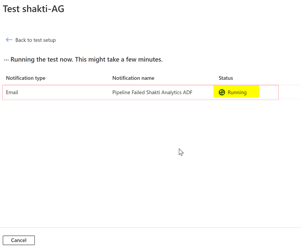301x251 pixels.
Task: Select the Email notification row
Action: [93, 92]
